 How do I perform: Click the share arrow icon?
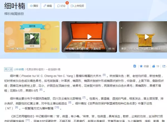(164, 66)
